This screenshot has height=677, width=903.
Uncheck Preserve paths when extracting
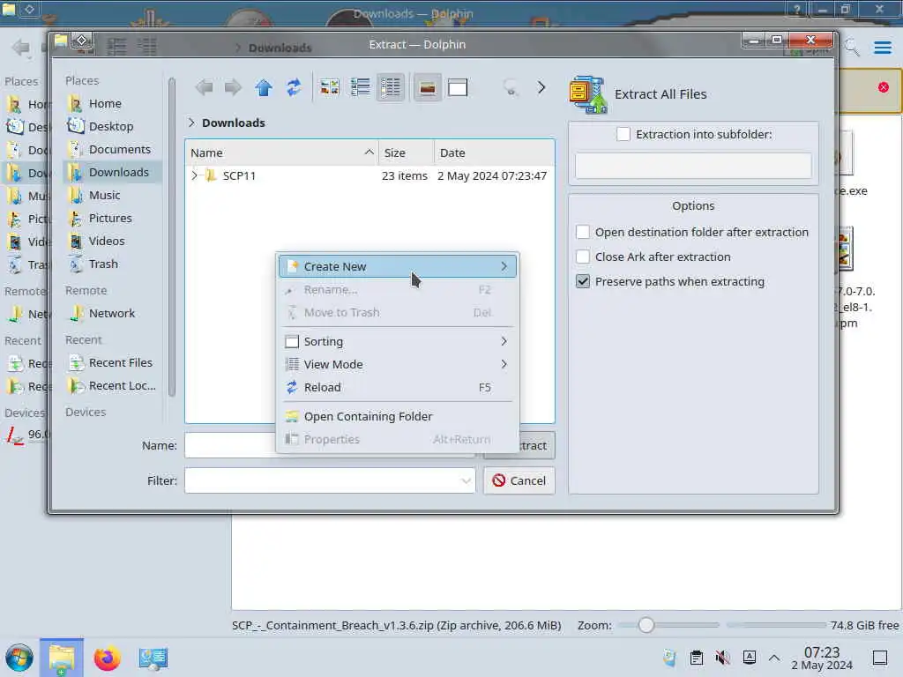click(x=583, y=281)
